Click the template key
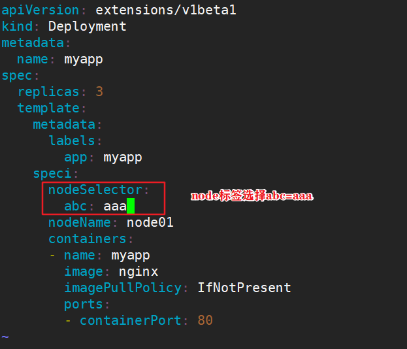 tap(48, 108)
